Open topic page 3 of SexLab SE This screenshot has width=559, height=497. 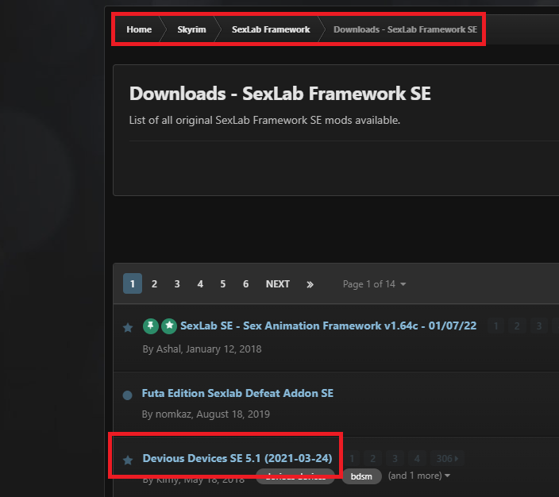tap(538, 326)
